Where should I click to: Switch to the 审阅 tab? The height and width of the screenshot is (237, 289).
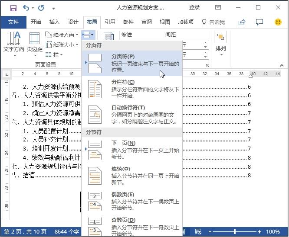tap(147, 22)
